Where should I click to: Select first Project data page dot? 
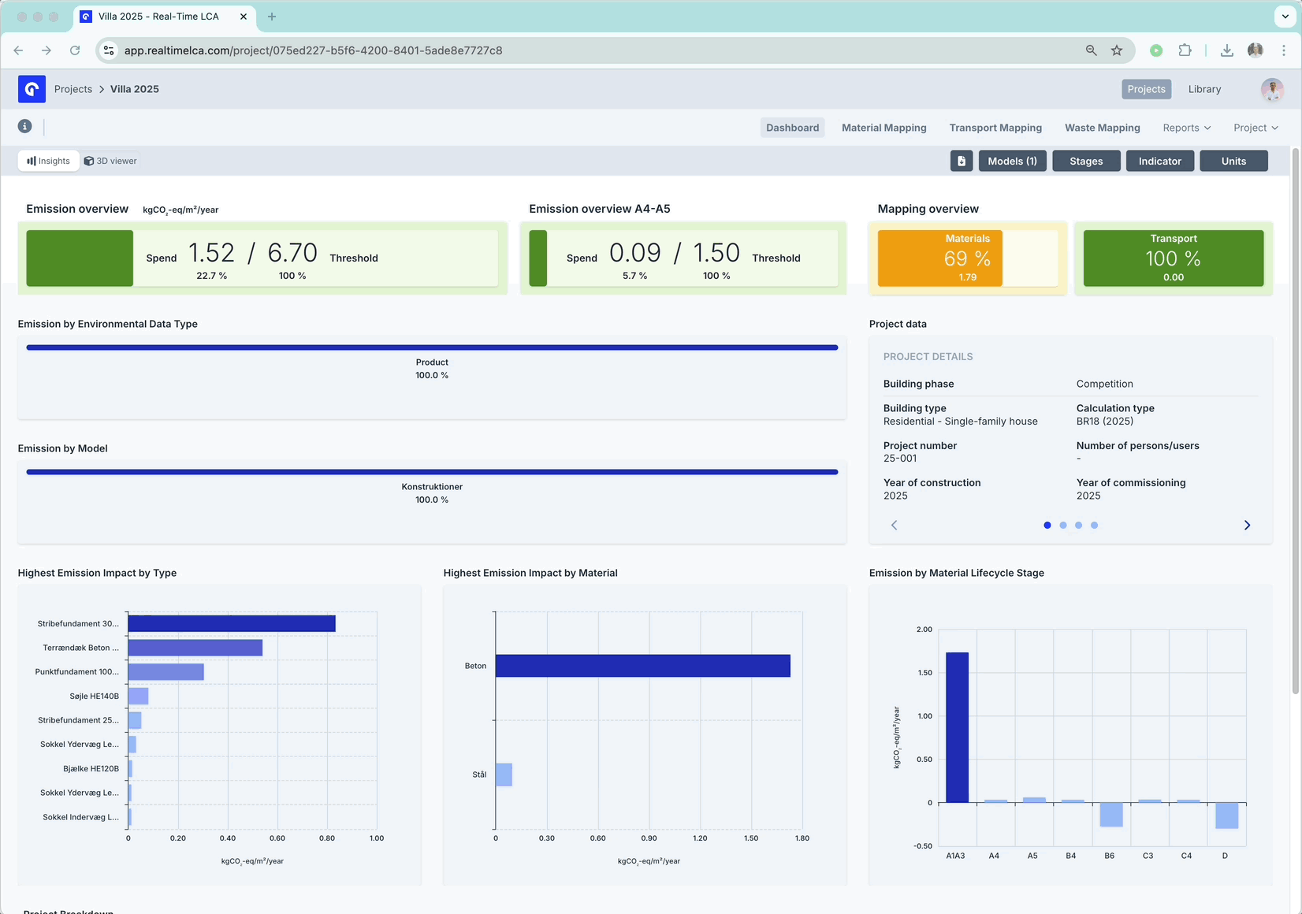tap(1047, 526)
